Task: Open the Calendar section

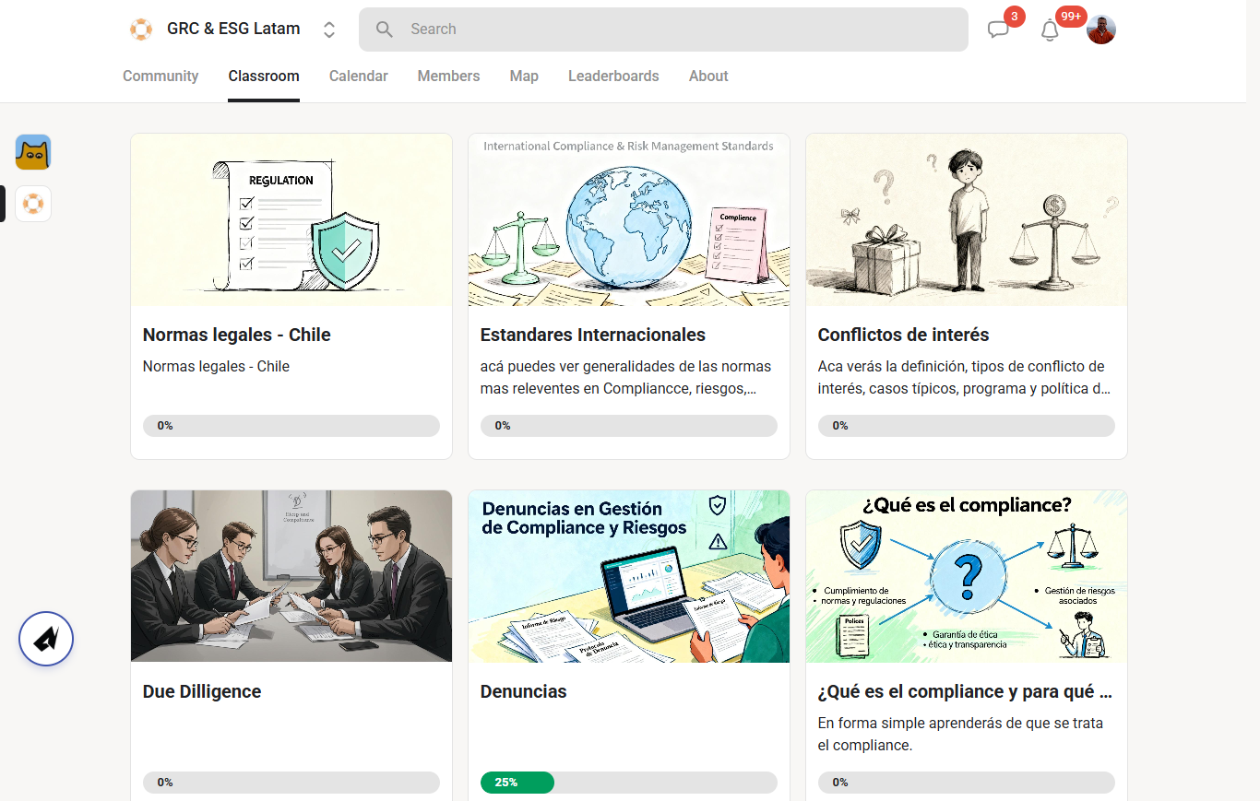Action: pos(358,76)
